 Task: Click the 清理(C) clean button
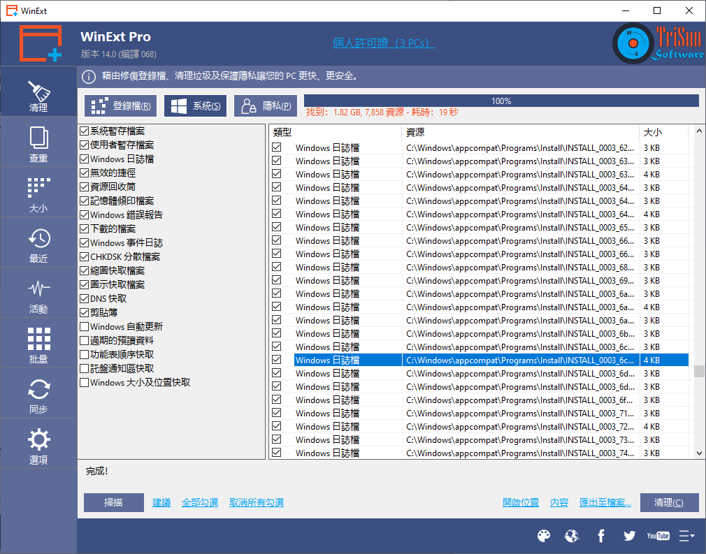[669, 502]
